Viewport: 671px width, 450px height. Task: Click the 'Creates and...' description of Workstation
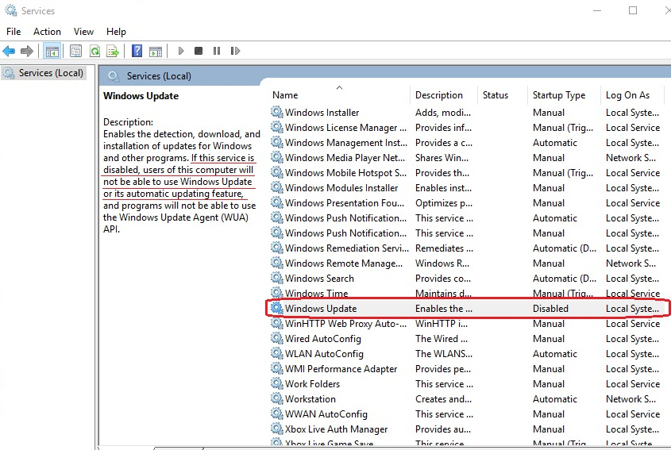(x=443, y=399)
